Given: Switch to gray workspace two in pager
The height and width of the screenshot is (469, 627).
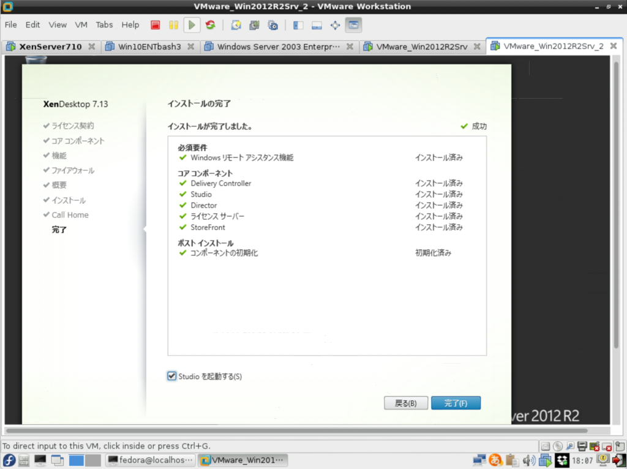Looking at the screenshot, I should click(x=93, y=460).
